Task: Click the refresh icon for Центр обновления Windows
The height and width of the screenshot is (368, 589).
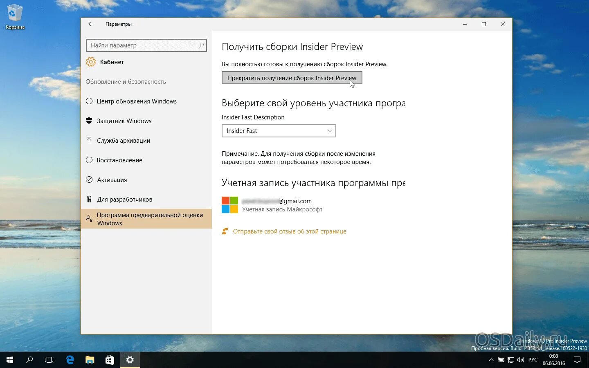Action: [89, 101]
